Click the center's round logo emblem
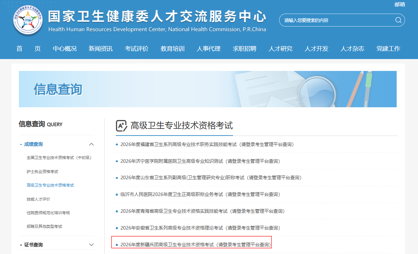 [28, 21]
